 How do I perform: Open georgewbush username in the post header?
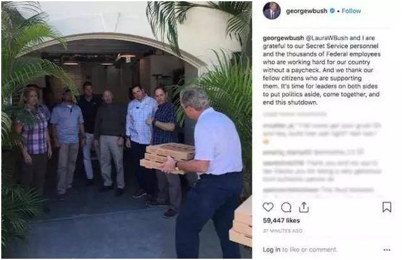[x=306, y=11]
